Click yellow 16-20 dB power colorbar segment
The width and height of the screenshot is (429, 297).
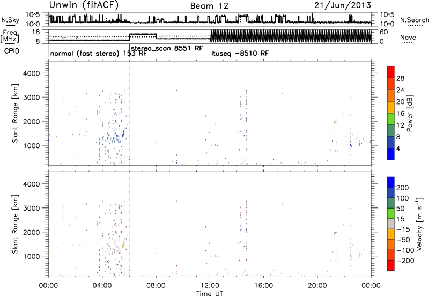pyautogui.click(x=391, y=107)
